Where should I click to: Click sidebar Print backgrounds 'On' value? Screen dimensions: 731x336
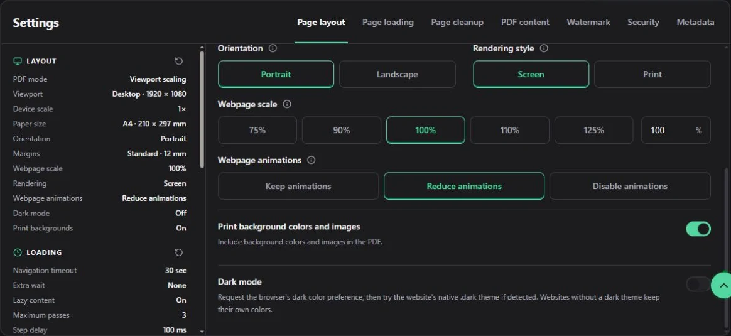181,229
